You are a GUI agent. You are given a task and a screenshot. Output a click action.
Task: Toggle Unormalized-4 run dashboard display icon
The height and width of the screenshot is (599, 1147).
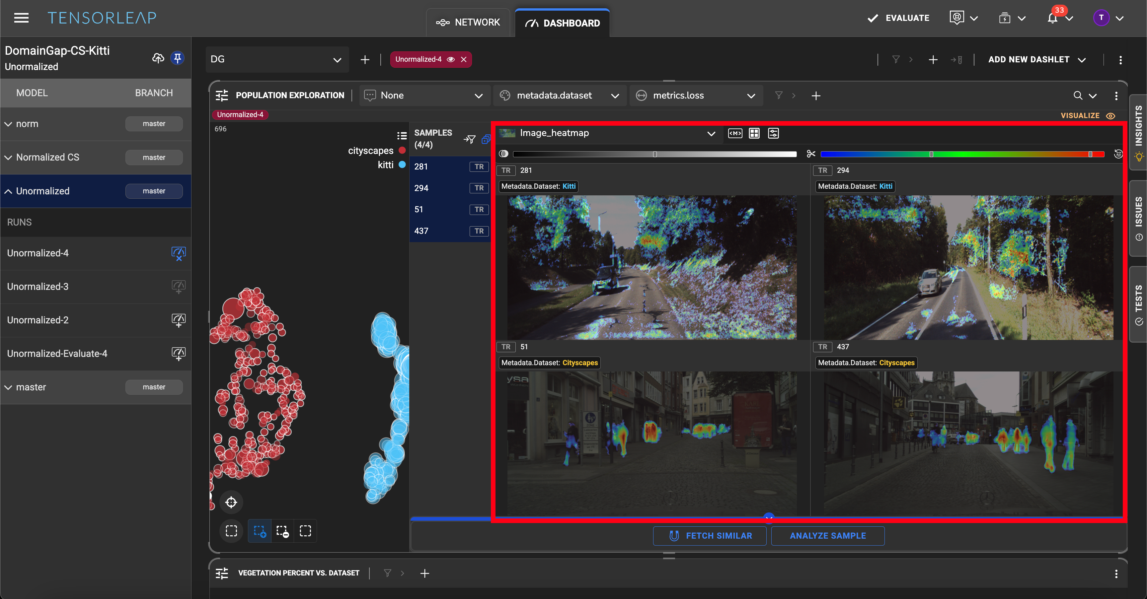point(178,253)
